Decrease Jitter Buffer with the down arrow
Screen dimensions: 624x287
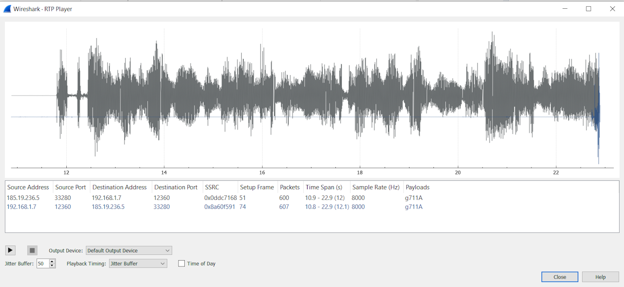52,266
